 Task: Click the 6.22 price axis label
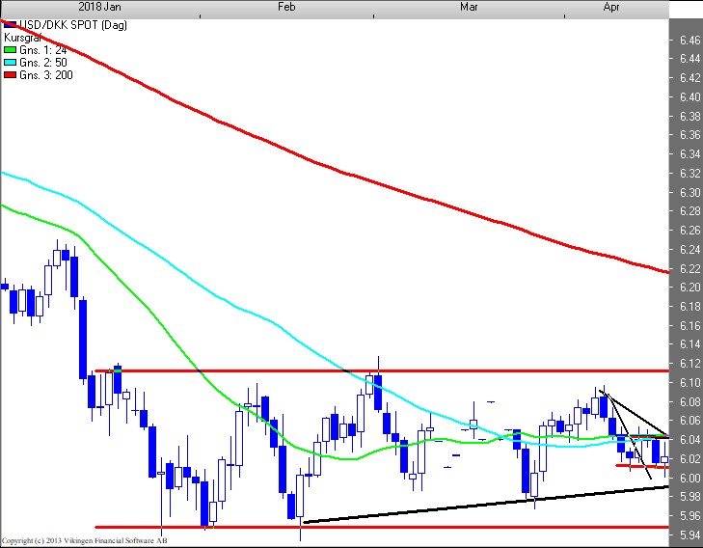[x=689, y=268]
